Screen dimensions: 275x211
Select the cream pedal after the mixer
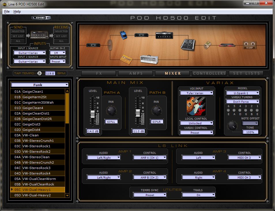(208, 45)
